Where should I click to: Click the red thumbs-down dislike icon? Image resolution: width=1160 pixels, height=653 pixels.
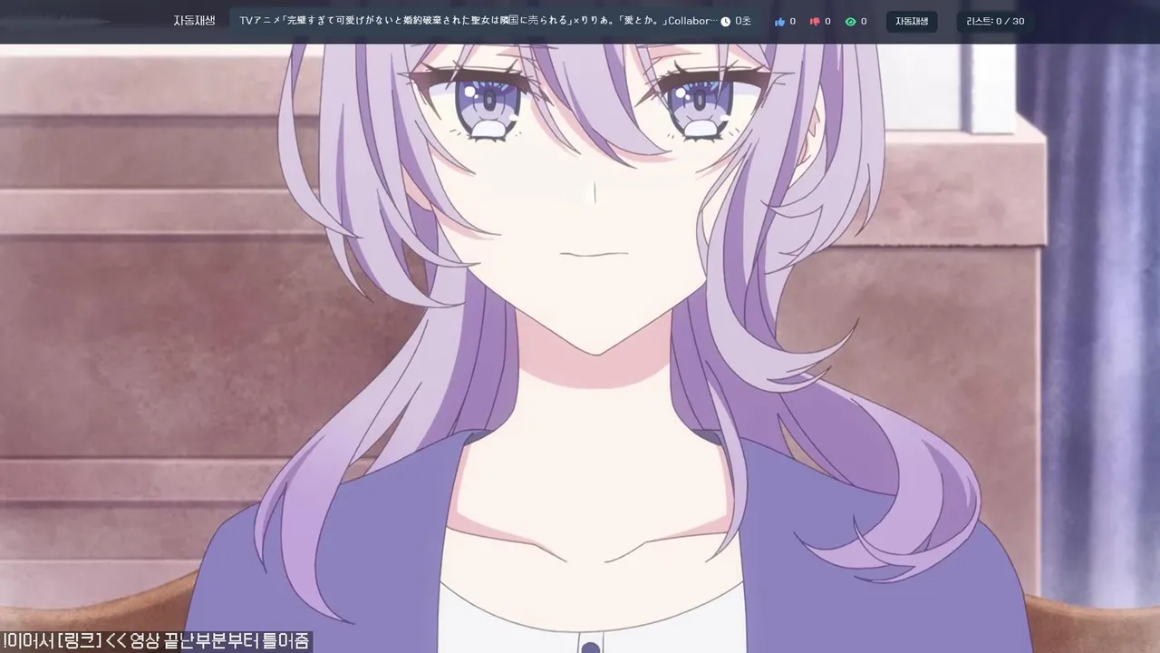click(815, 22)
